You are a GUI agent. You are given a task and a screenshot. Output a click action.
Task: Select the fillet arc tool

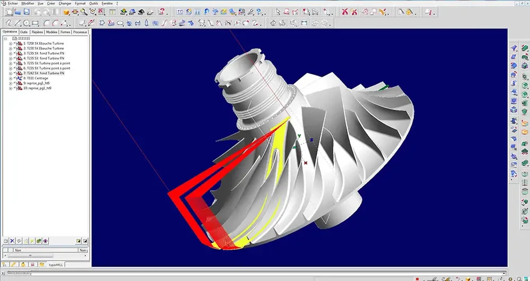coord(47,23)
